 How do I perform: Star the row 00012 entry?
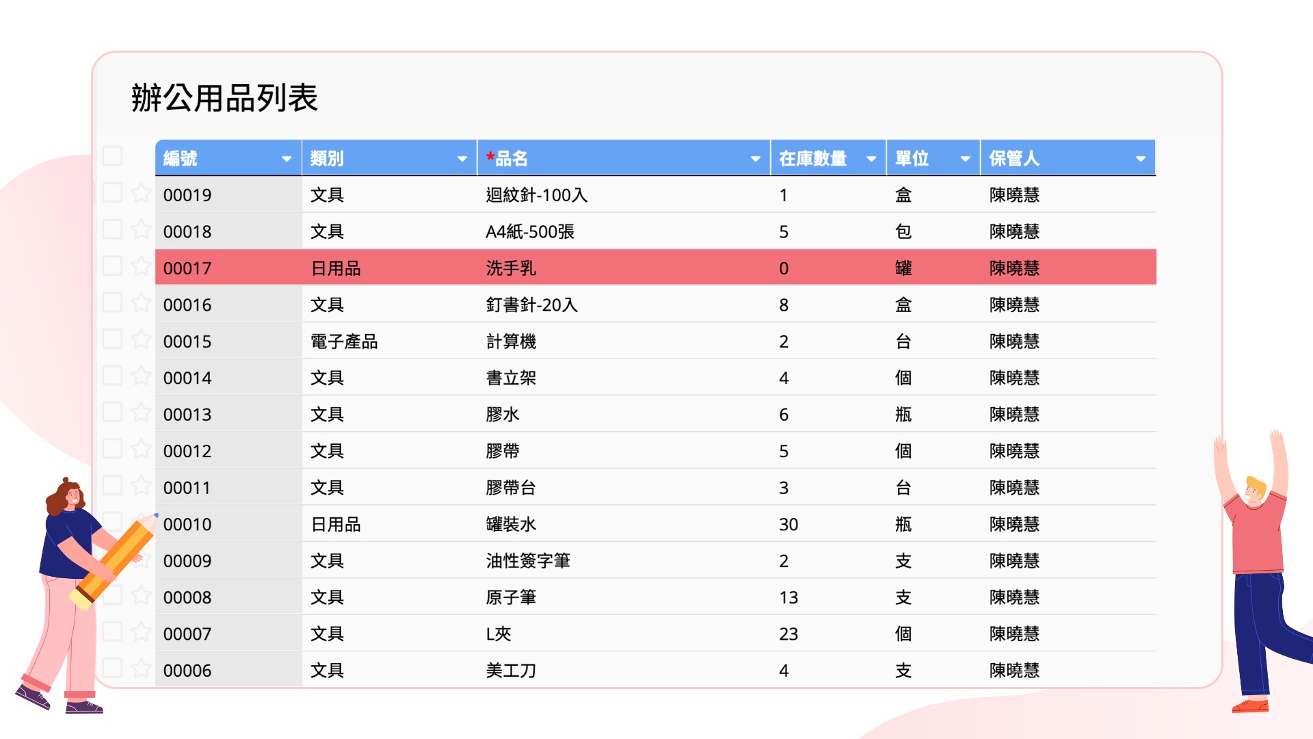pyautogui.click(x=141, y=450)
